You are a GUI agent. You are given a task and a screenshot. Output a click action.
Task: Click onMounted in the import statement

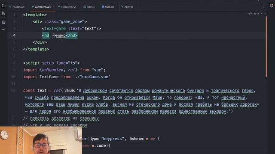coord(52,70)
